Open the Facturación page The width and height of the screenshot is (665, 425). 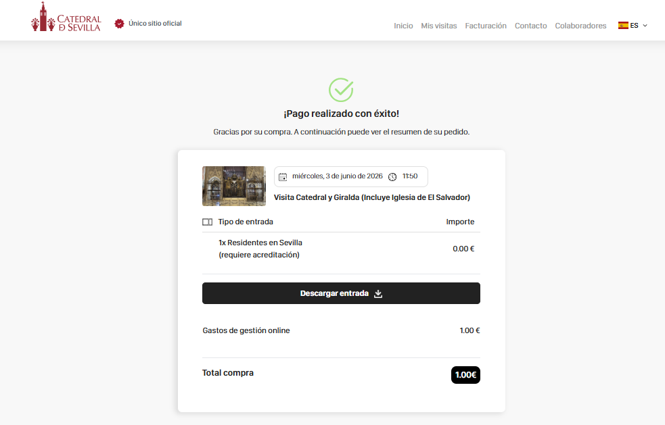(486, 26)
